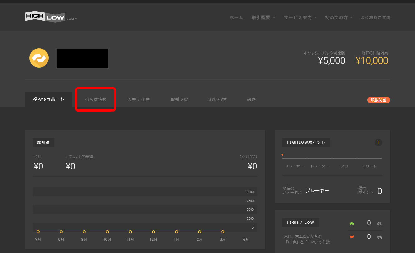
Task: Click the 1ヶ月平均 label
Action: point(248,156)
